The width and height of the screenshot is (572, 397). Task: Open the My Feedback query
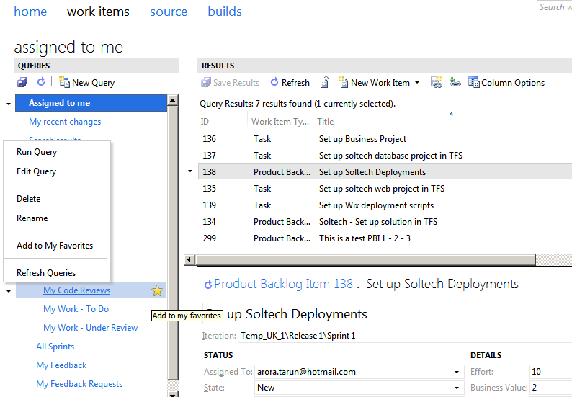tap(61, 365)
